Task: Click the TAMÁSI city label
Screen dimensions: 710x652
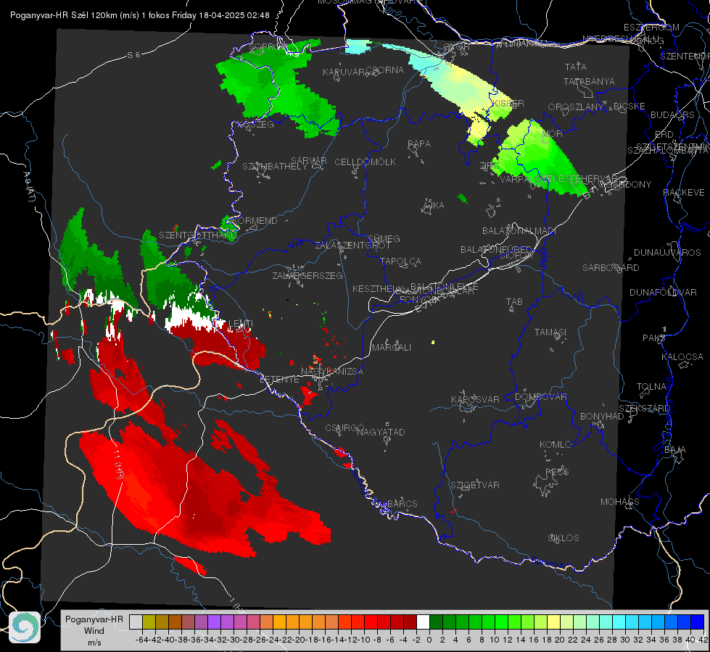Action: pos(550,333)
